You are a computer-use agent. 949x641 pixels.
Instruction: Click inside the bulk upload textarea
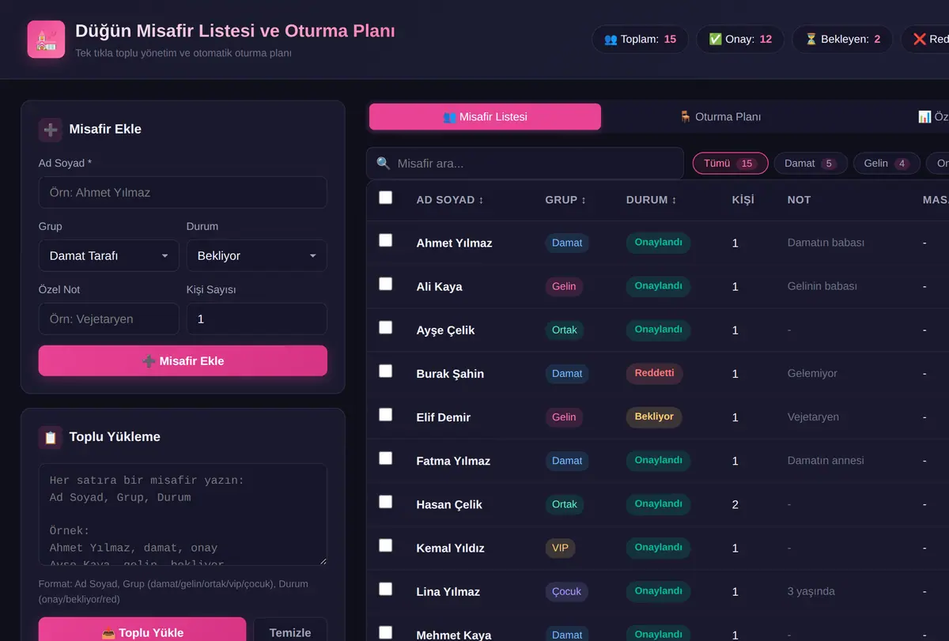[x=183, y=515]
